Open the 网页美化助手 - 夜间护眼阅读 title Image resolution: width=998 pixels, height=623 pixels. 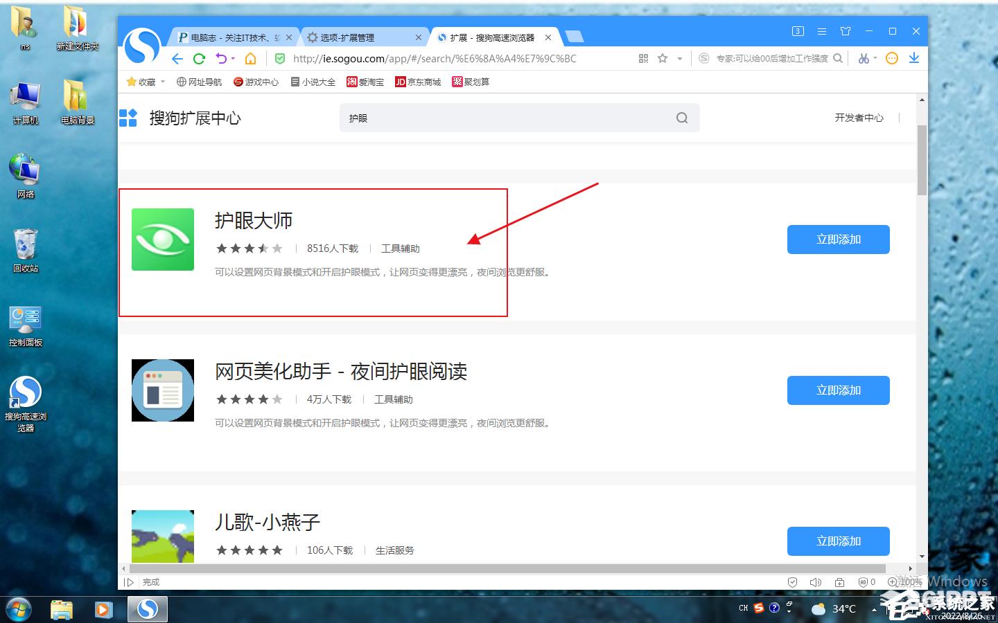(x=341, y=371)
